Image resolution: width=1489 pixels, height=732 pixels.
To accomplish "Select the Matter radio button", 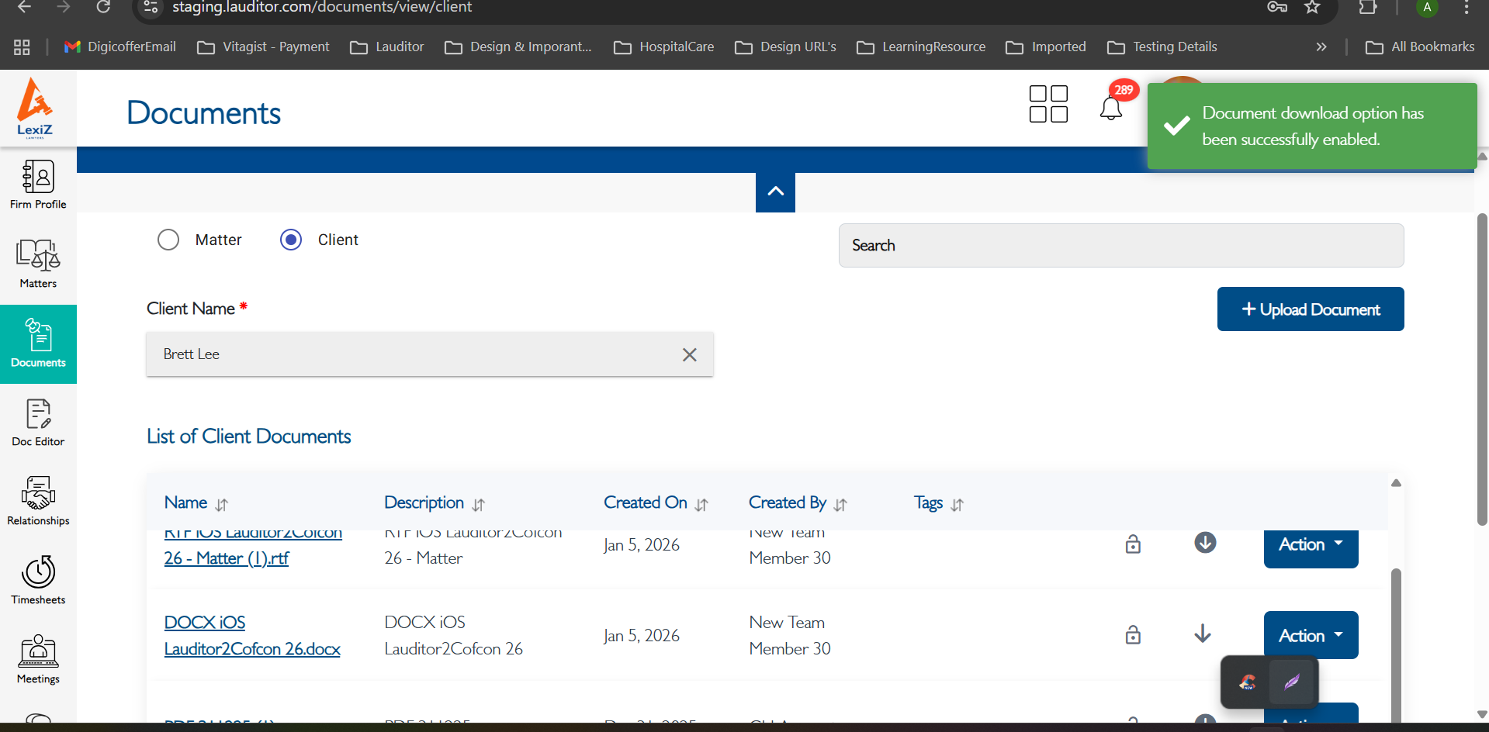I will pyautogui.click(x=168, y=240).
